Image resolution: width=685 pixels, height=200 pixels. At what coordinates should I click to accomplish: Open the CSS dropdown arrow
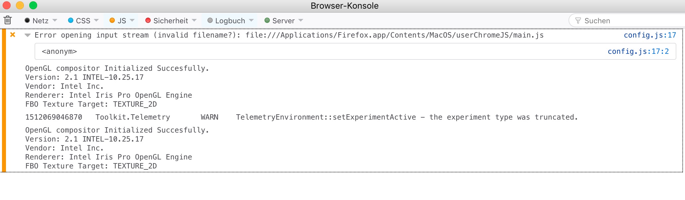96,21
